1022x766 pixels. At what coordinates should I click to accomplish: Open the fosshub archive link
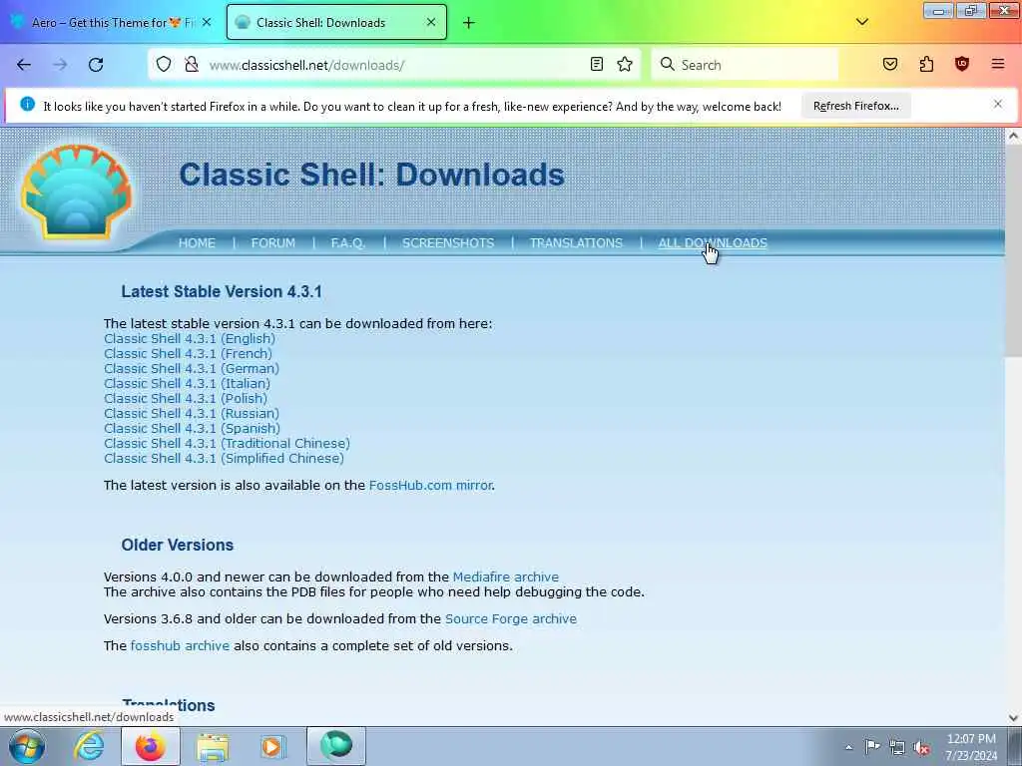180,645
